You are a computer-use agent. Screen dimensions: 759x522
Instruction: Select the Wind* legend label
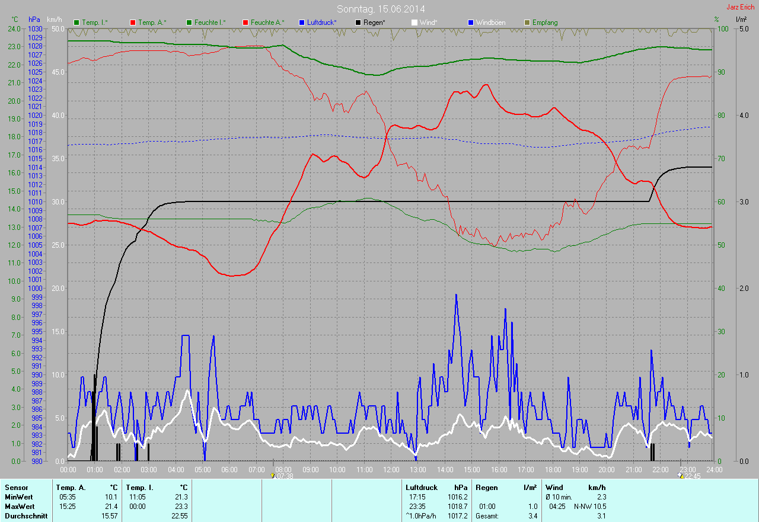coord(429,23)
